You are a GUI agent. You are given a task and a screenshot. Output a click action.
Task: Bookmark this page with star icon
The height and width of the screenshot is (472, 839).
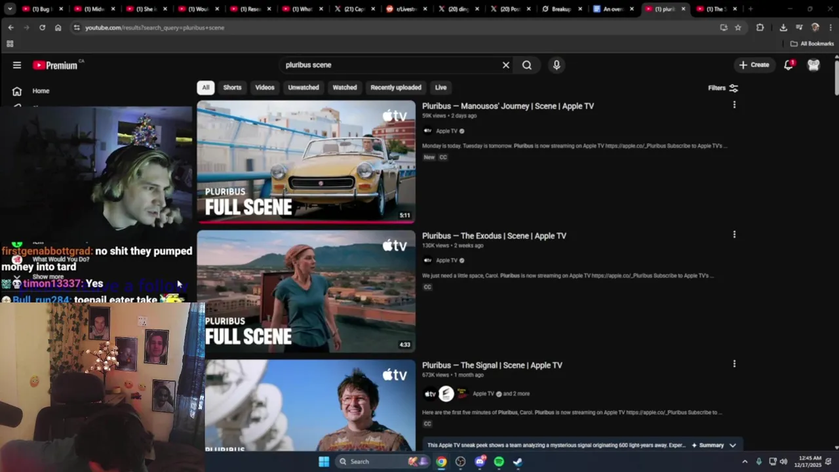[x=738, y=28]
